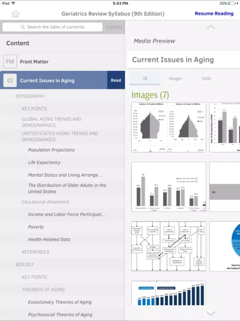Open THEORIES OF AGING section
Viewport: 240px width, 321px height.
43,290
